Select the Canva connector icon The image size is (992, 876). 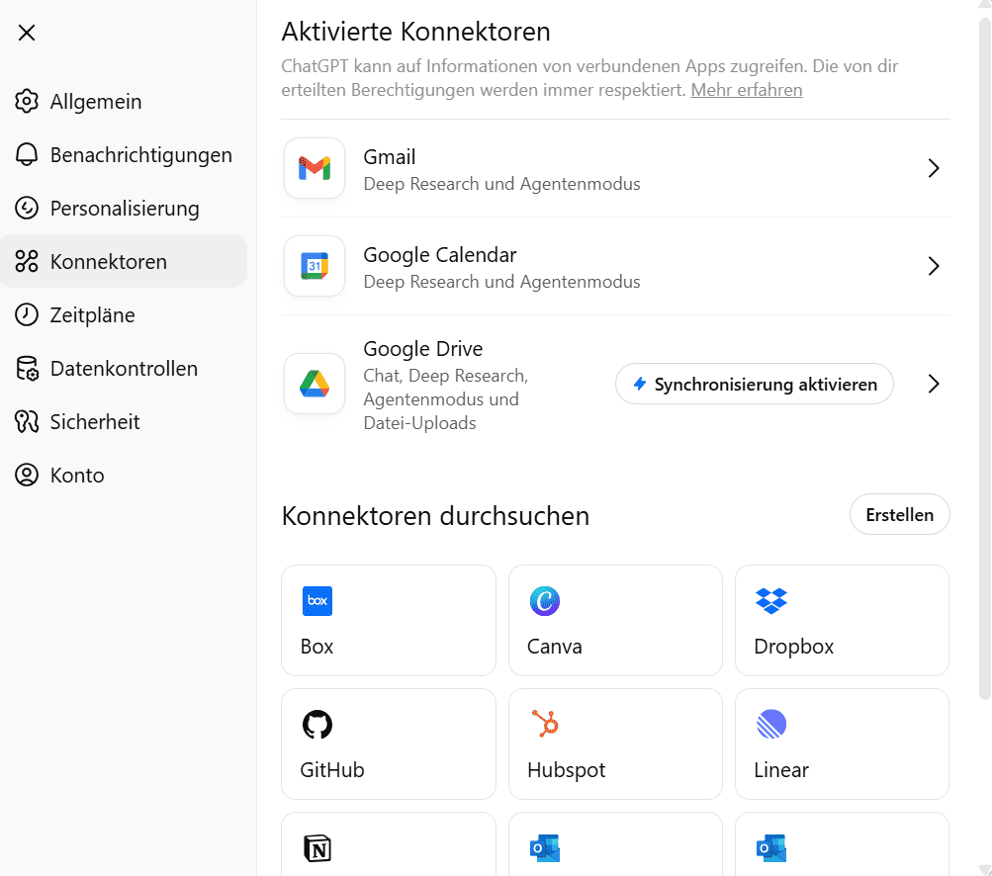coord(545,601)
